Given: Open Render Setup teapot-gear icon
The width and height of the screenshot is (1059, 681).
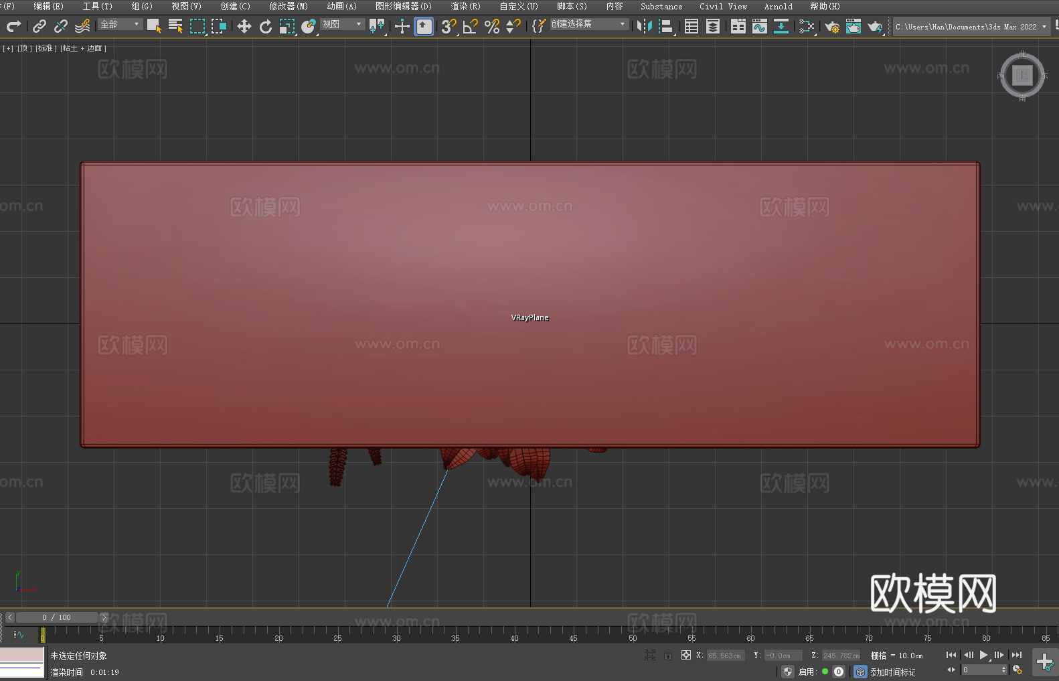Looking at the screenshot, I should (832, 26).
